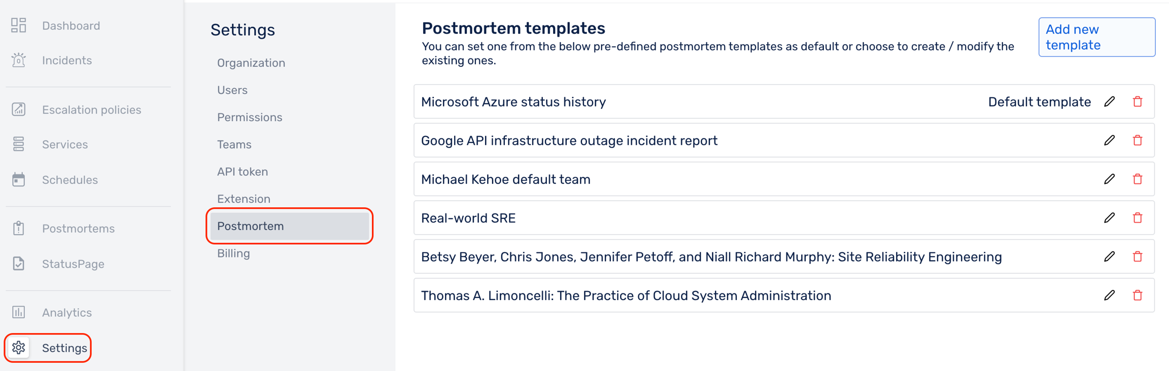Edit the Thomas A. Limoncelli template
This screenshot has height=371, width=1169.
point(1110,295)
